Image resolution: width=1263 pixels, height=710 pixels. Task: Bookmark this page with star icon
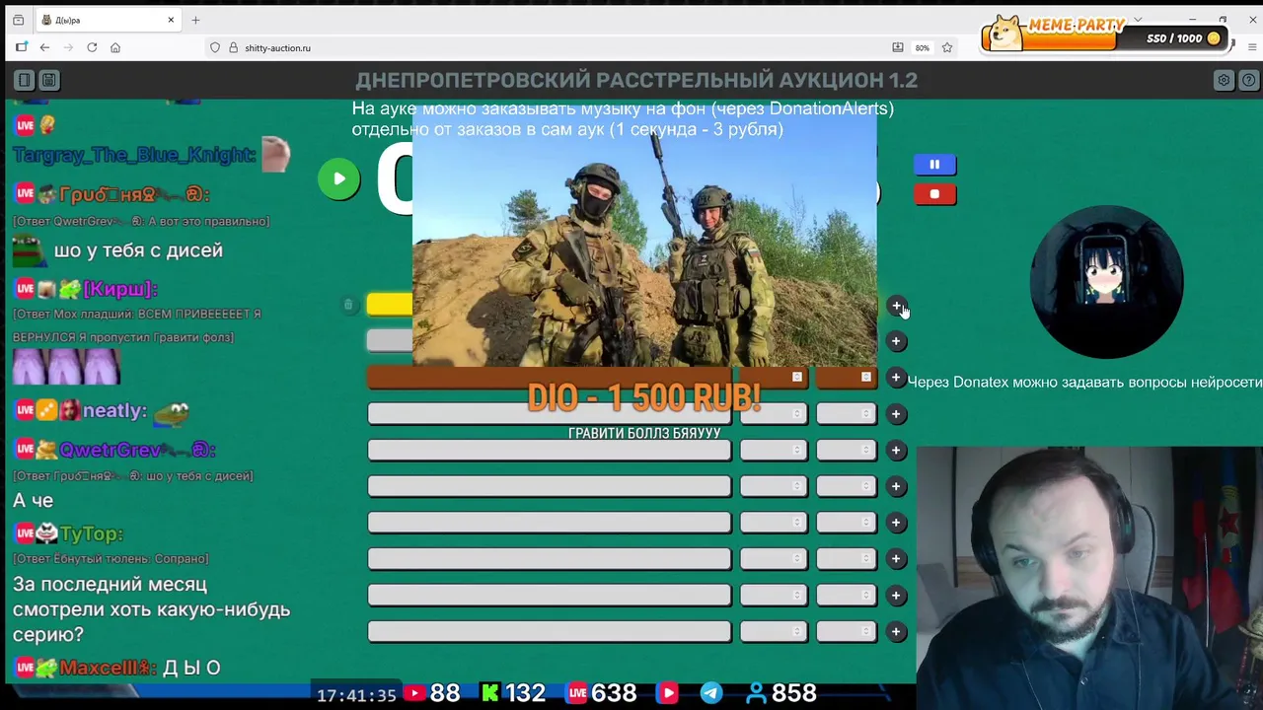[x=947, y=47]
